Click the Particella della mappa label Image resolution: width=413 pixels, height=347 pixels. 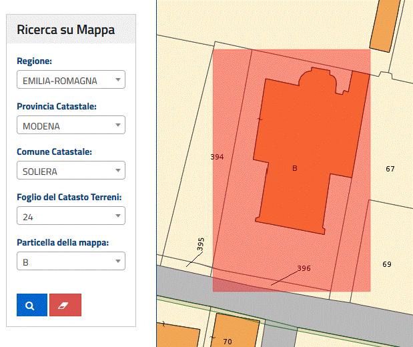[63, 242]
